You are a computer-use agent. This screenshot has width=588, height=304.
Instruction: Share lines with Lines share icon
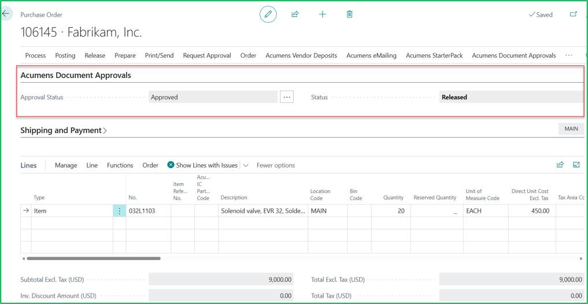(x=560, y=165)
